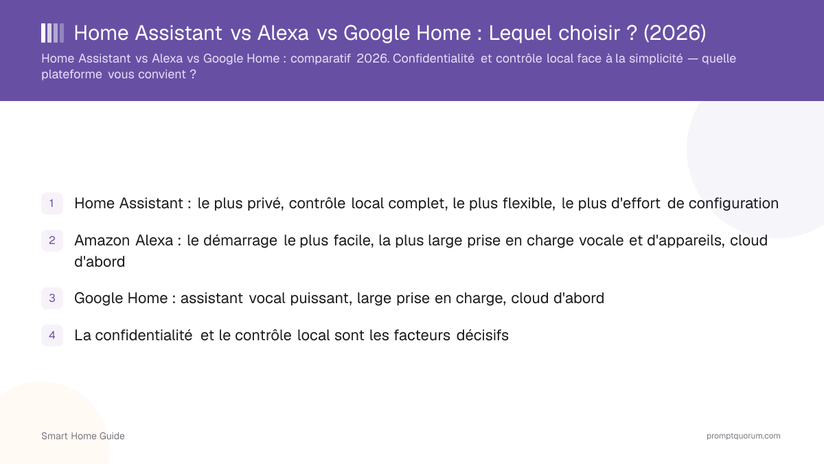This screenshot has height=464, width=824.
Task: Open the promptquorum.com link
Action: [744, 436]
